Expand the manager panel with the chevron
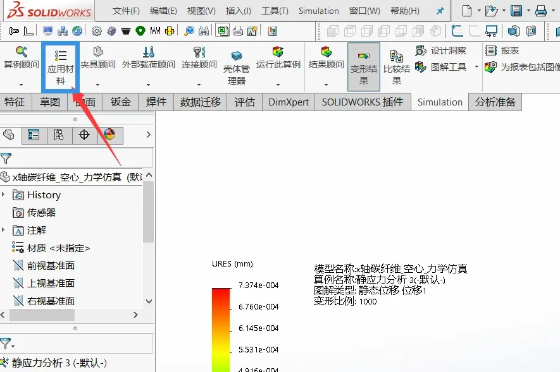560x372 pixels. pyautogui.click(x=149, y=135)
